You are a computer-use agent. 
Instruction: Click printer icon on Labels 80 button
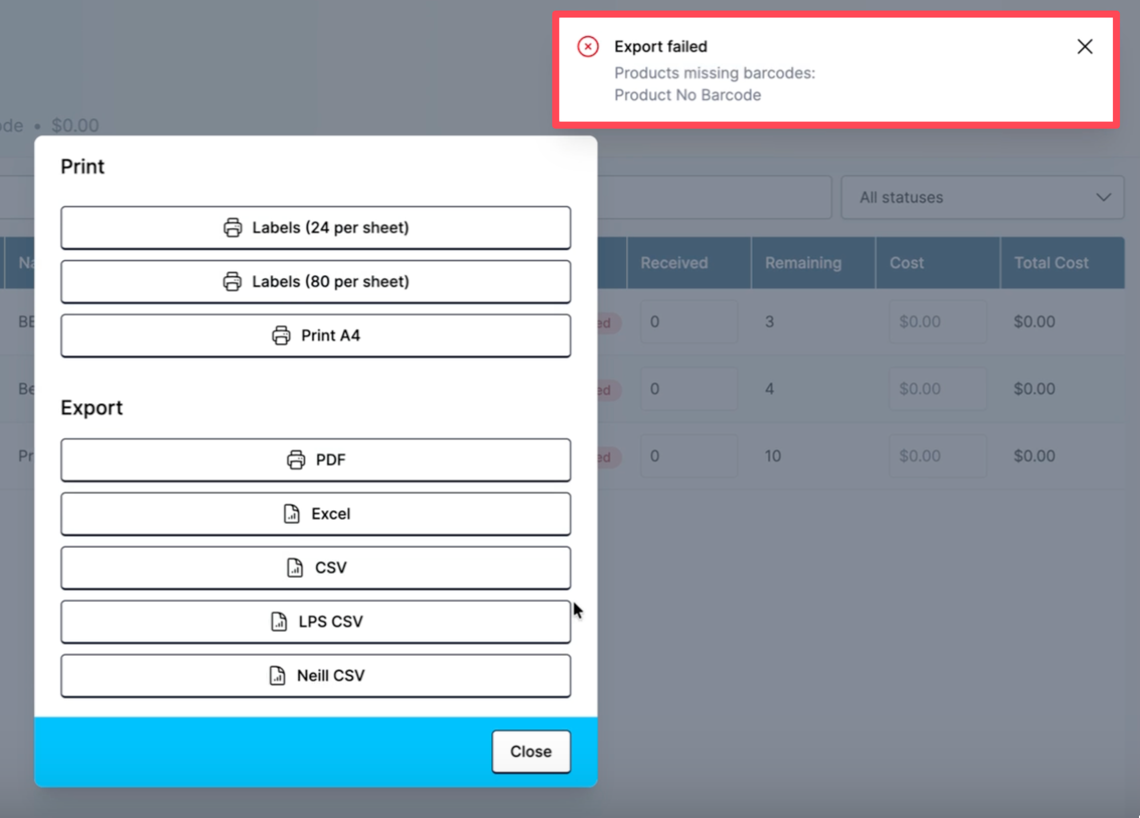(x=232, y=282)
